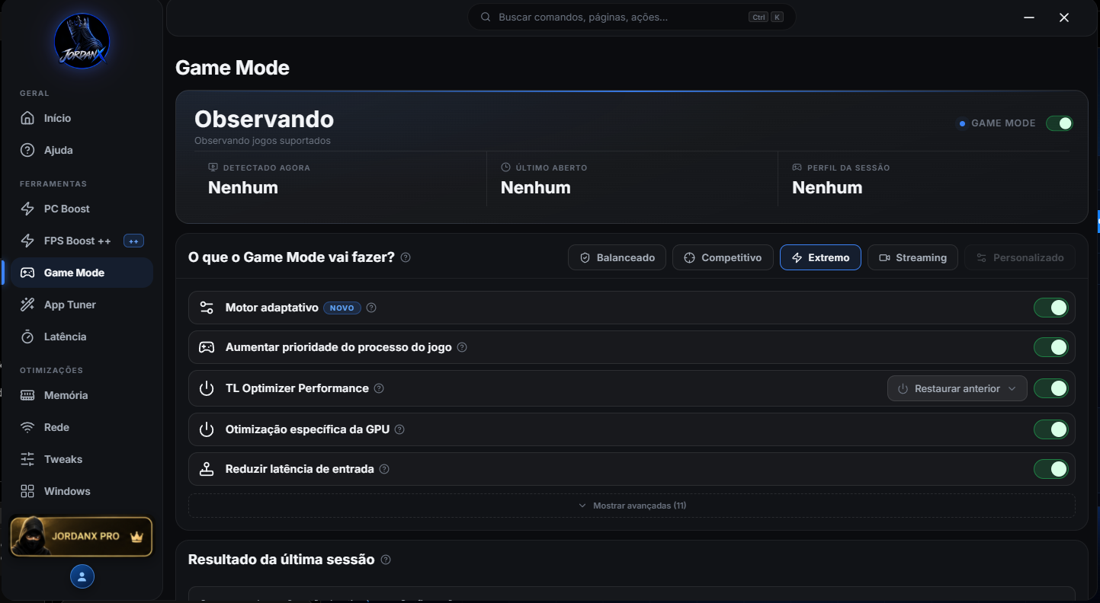Click the Latência stopwatch icon
Screen dimensions: 1100x603
(x=27, y=337)
